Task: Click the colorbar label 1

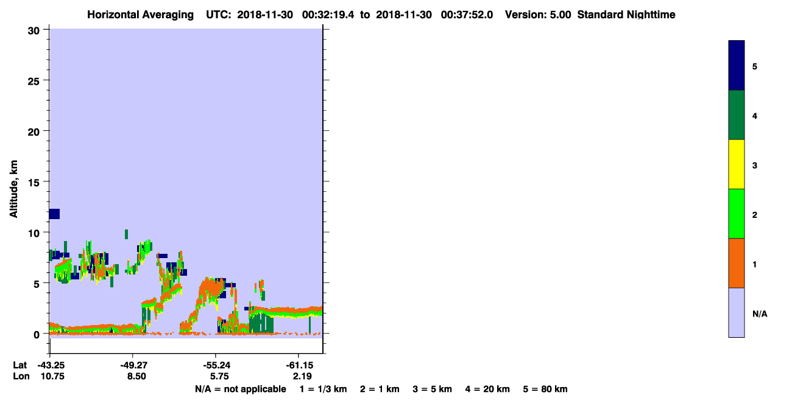Action: [x=755, y=264]
